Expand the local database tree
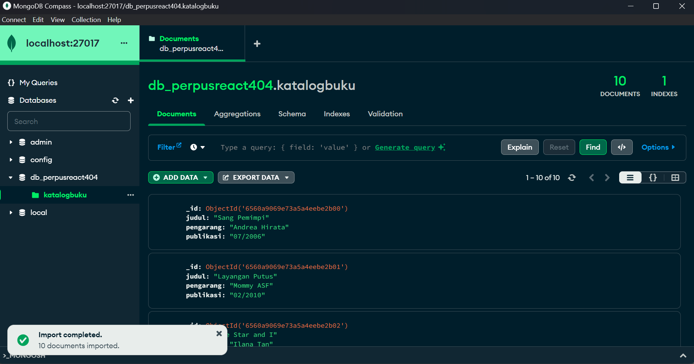The height and width of the screenshot is (364, 694). pos(11,212)
